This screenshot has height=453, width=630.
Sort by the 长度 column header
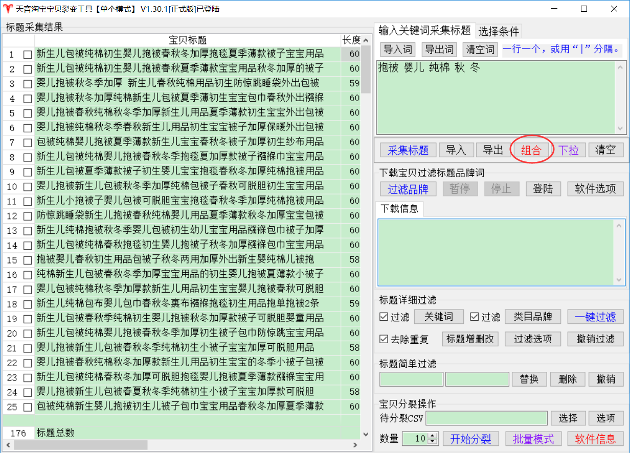pos(351,40)
